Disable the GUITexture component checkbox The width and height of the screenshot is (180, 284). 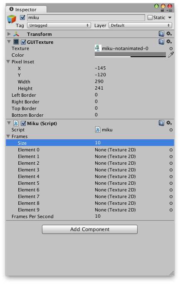click(x=23, y=42)
